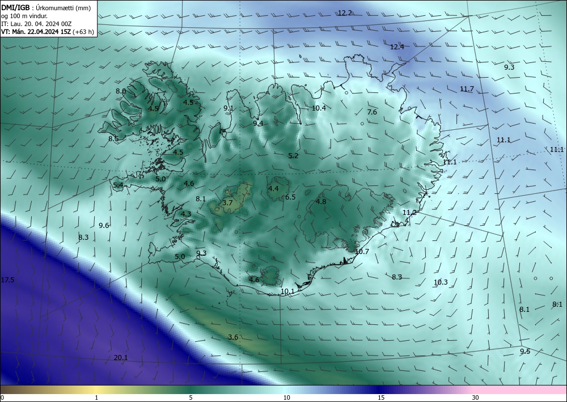This screenshot has height=402, width=567.
Task: Click the 10 label on the color scale
Action: [x=287, y=397]
